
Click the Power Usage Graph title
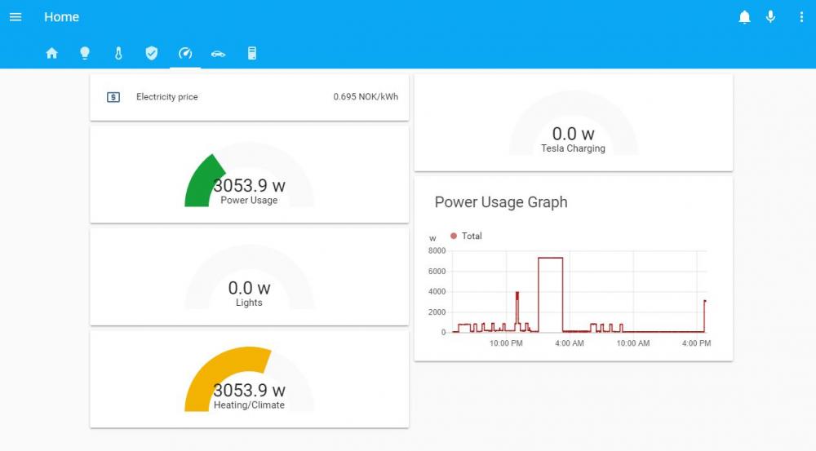(x=501, y=202)
